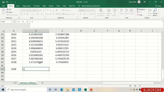This screenshot has height=92, width=164.
Task: Click horizontal scrollbar right arrow
Action: (161, 83)
